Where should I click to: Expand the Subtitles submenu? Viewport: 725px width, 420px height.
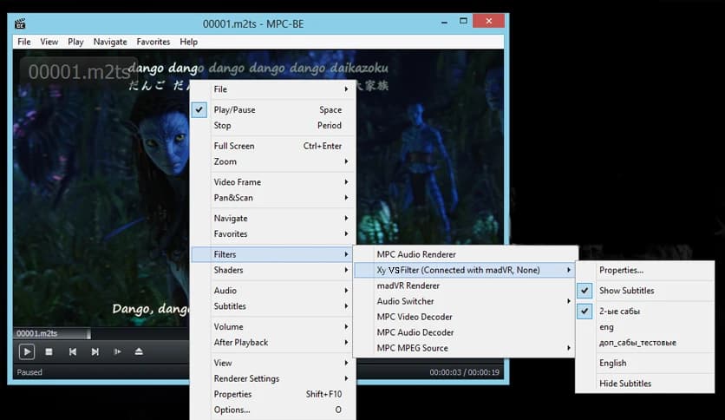pos(273,305)
